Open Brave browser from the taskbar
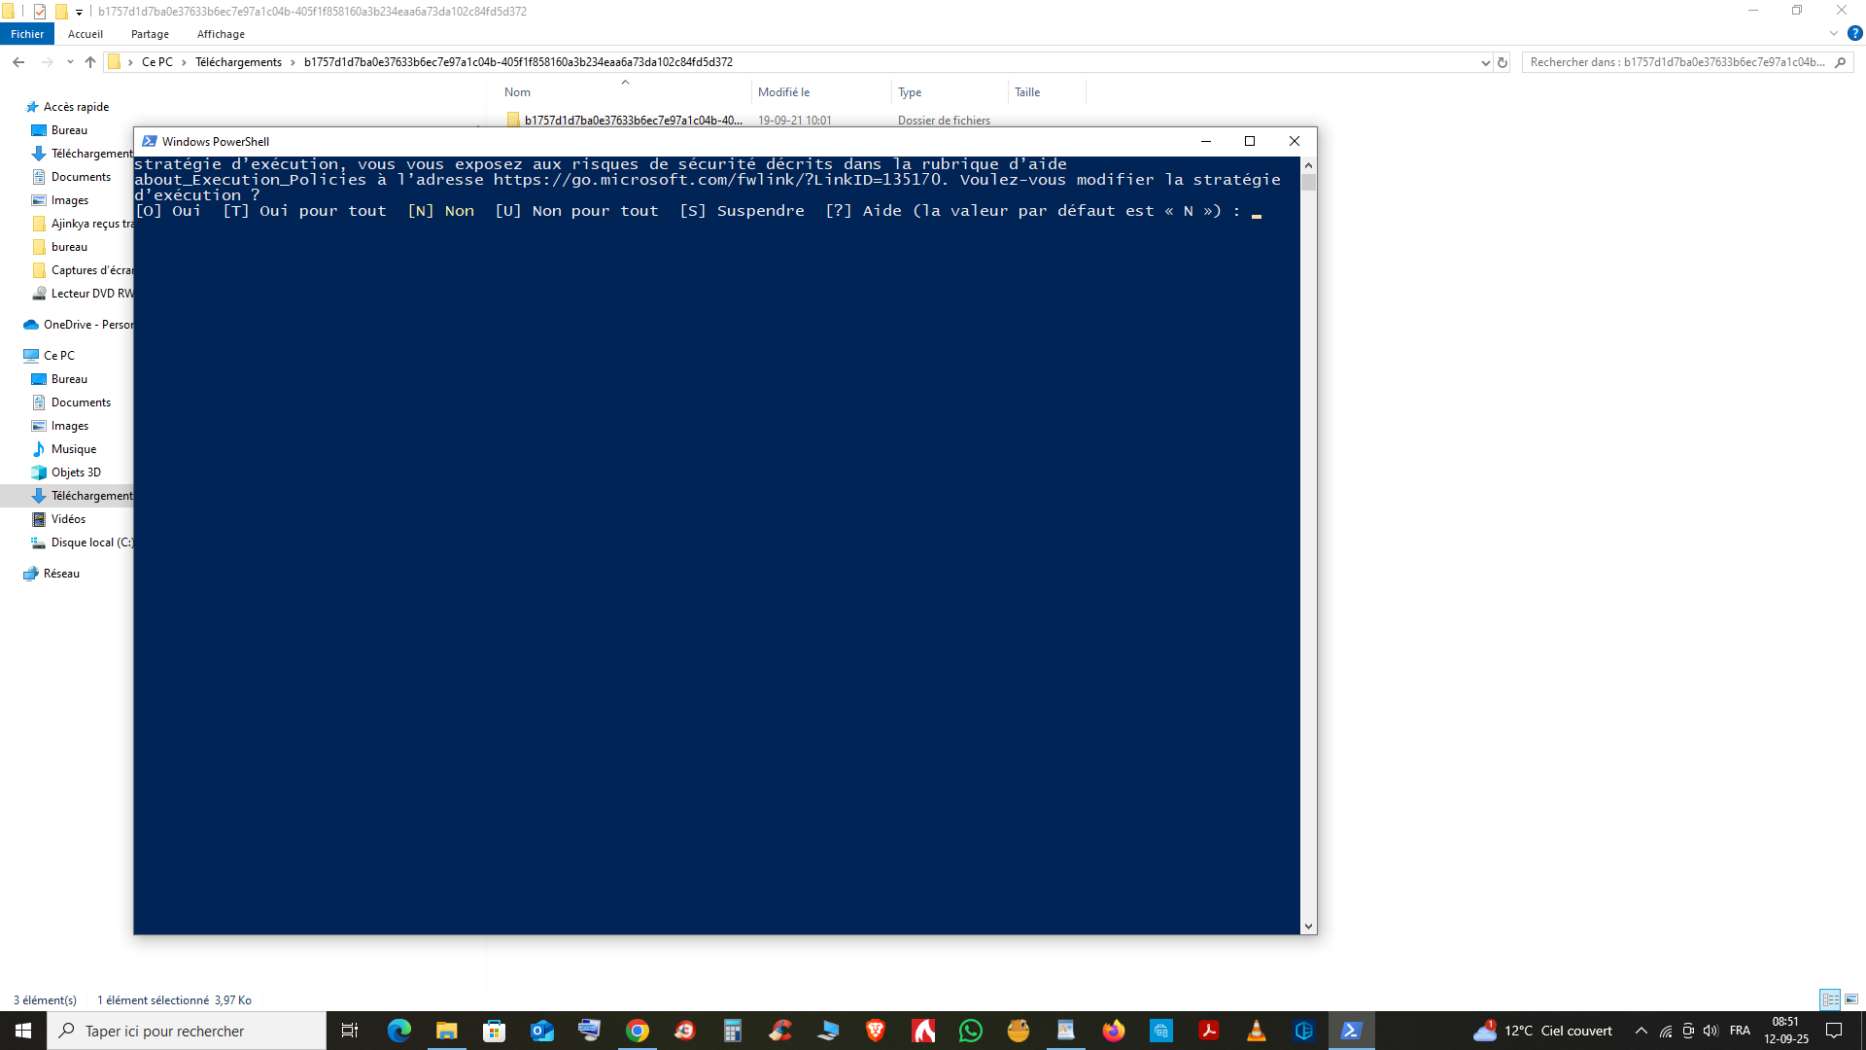This screenshot has width=1866, height=1050. 875,1031
